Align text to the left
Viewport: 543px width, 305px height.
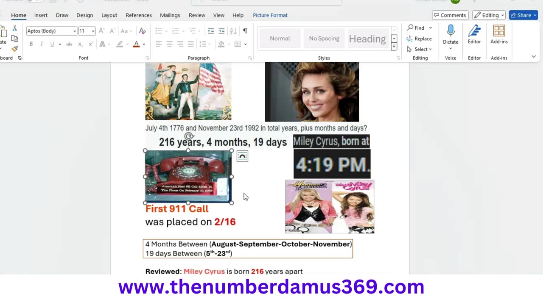click(x=159, y=44)
